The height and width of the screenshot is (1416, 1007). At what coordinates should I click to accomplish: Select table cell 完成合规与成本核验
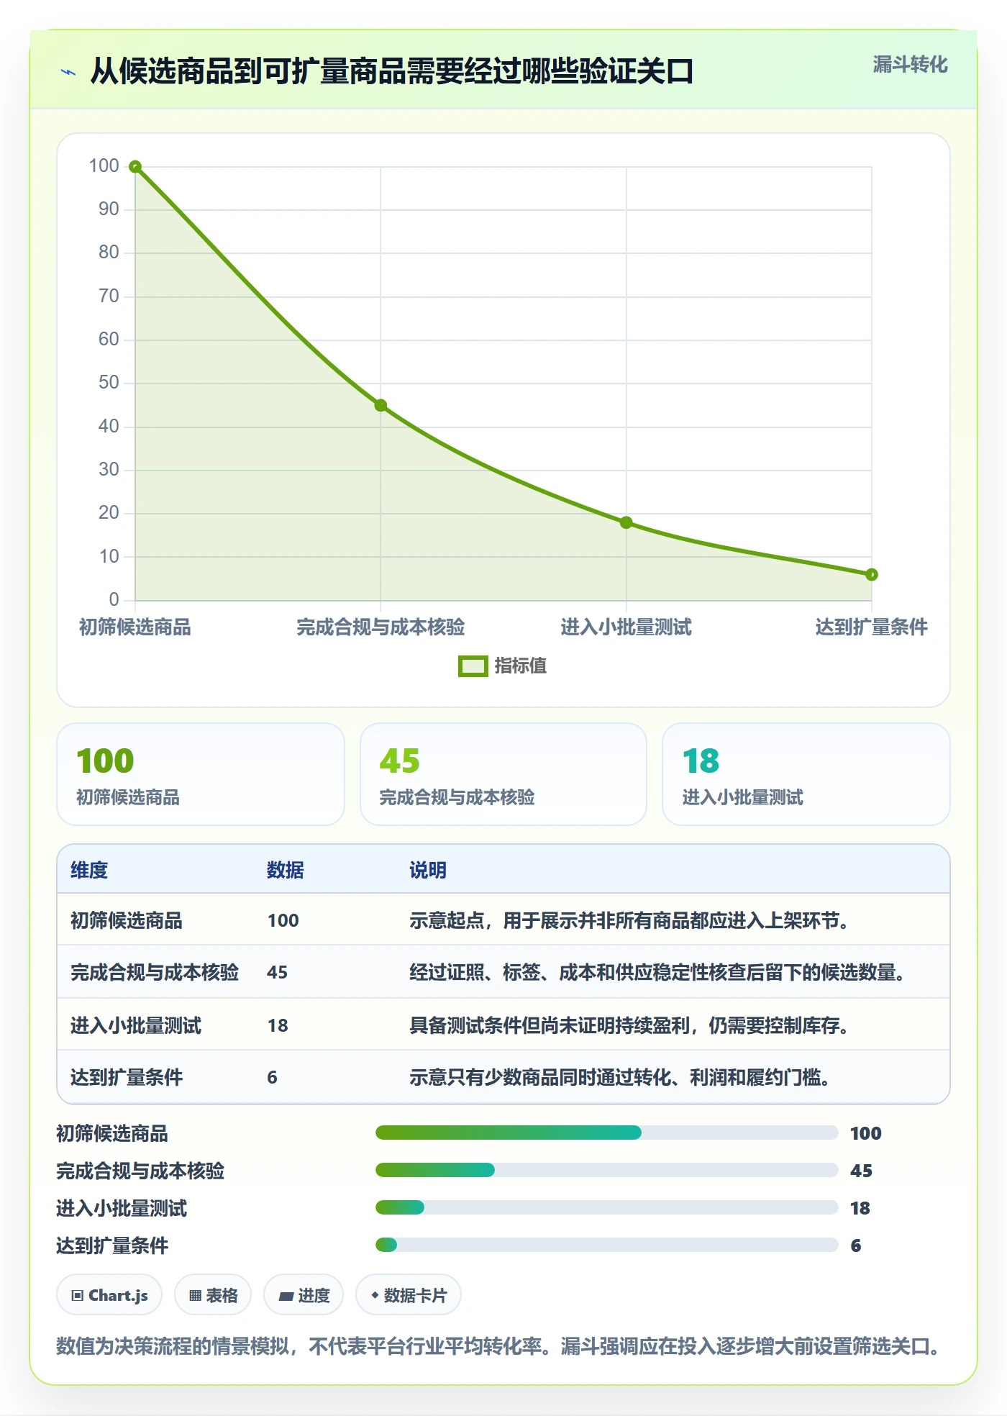pyautogui.click(x=155, y=972)
